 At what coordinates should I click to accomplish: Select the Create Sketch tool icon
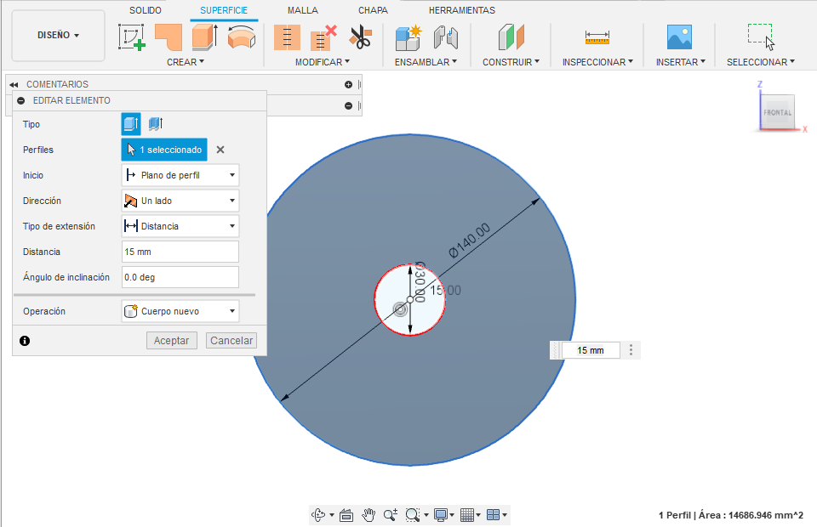(131, 37)
